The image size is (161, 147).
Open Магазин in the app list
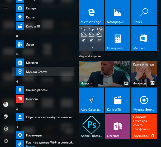pos(43,63)
